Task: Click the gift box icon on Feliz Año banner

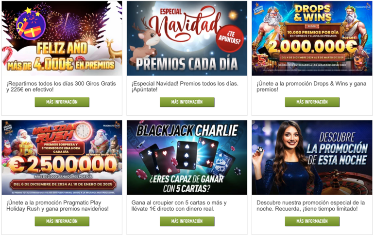Action: pyautogui.click(x=31, y=25)
